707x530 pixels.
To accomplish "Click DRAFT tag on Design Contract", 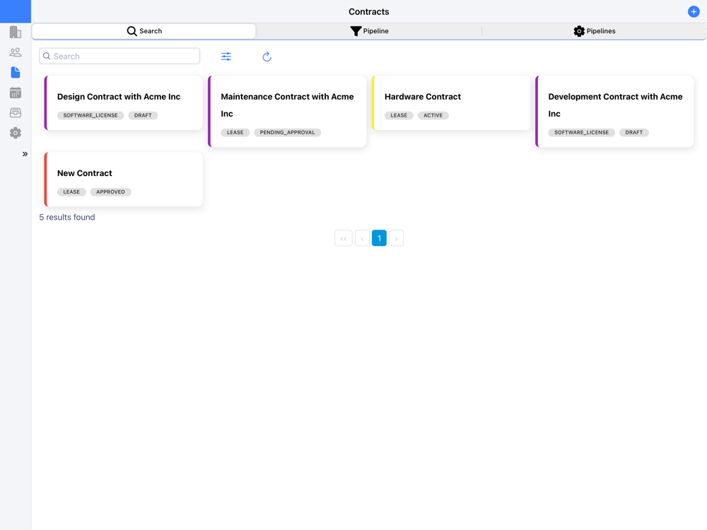I will click(143, 115).
